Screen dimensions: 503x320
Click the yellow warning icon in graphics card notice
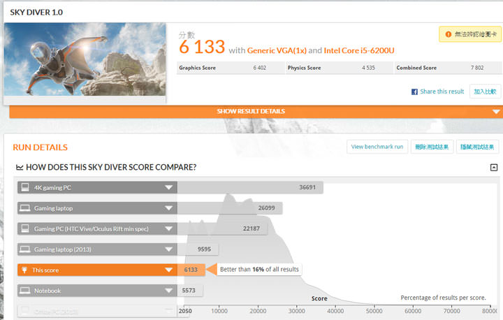[447, 34]
